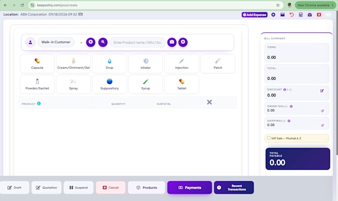Click the magnifier search icon button
The height and width of the screenshot is (201, 338).
click(x=103, y=42)
